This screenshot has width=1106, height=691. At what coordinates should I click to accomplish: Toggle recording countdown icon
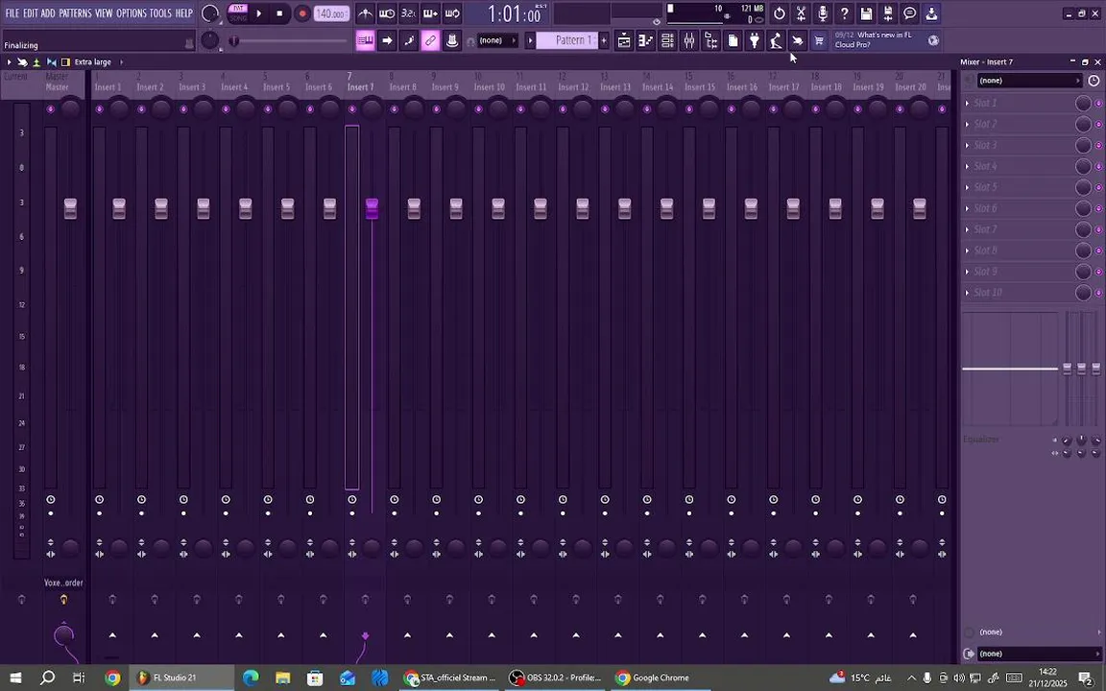click(x=408, y=13)
